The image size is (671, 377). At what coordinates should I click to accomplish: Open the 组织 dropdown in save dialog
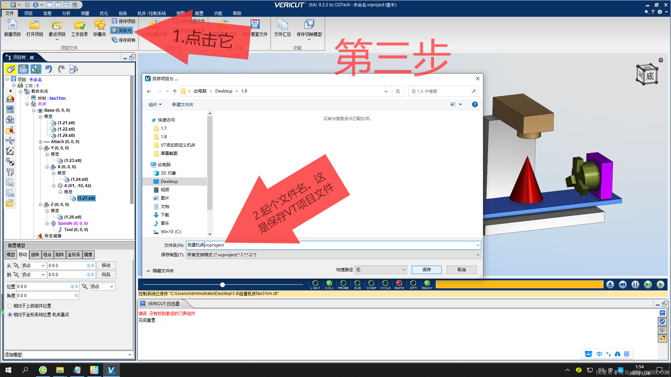pyautogui.click(x=155, y=104)
